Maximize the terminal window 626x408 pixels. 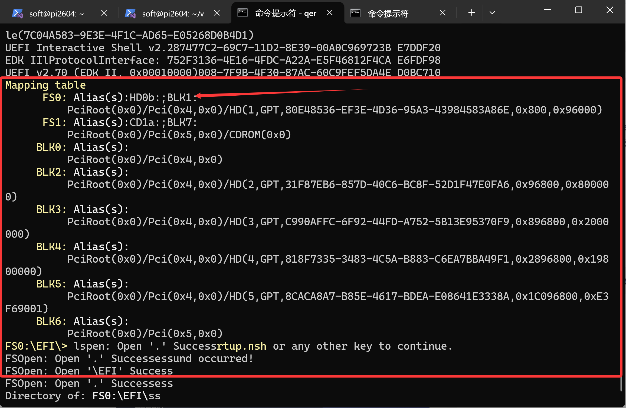(579, 10)
